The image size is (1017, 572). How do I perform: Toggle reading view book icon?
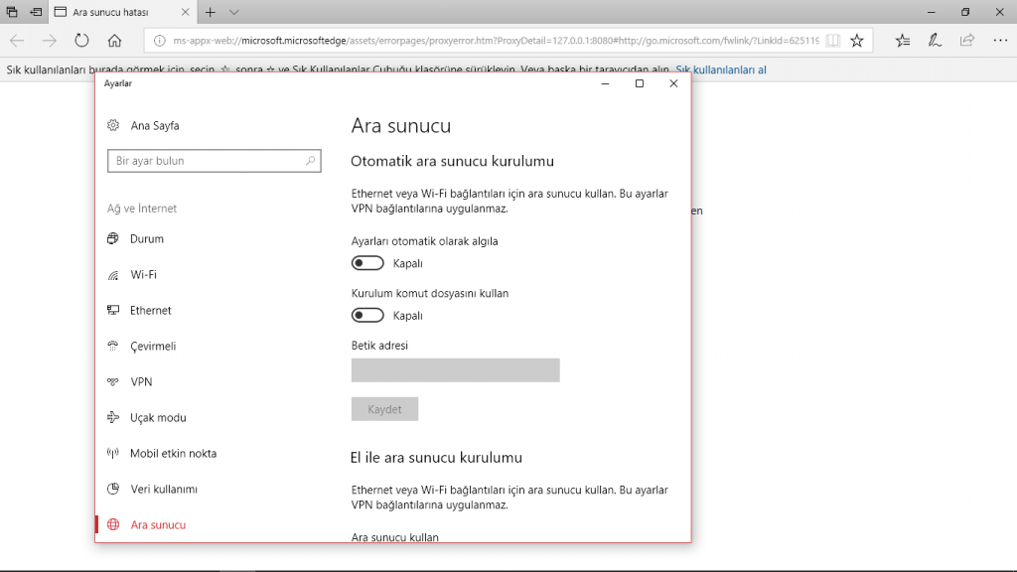(x=831, y=41)
